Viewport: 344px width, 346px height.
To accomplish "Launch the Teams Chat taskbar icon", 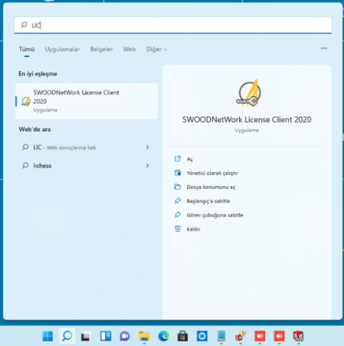I will [x=125, y=336].
